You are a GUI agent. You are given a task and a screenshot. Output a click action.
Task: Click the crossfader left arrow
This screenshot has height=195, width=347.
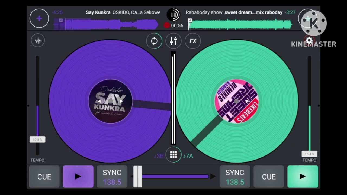(132, 177)
